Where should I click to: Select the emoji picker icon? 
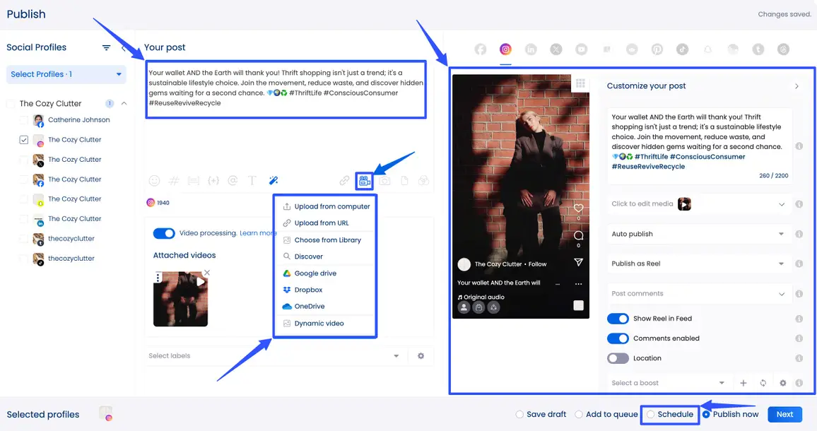(x=154, y=180)
